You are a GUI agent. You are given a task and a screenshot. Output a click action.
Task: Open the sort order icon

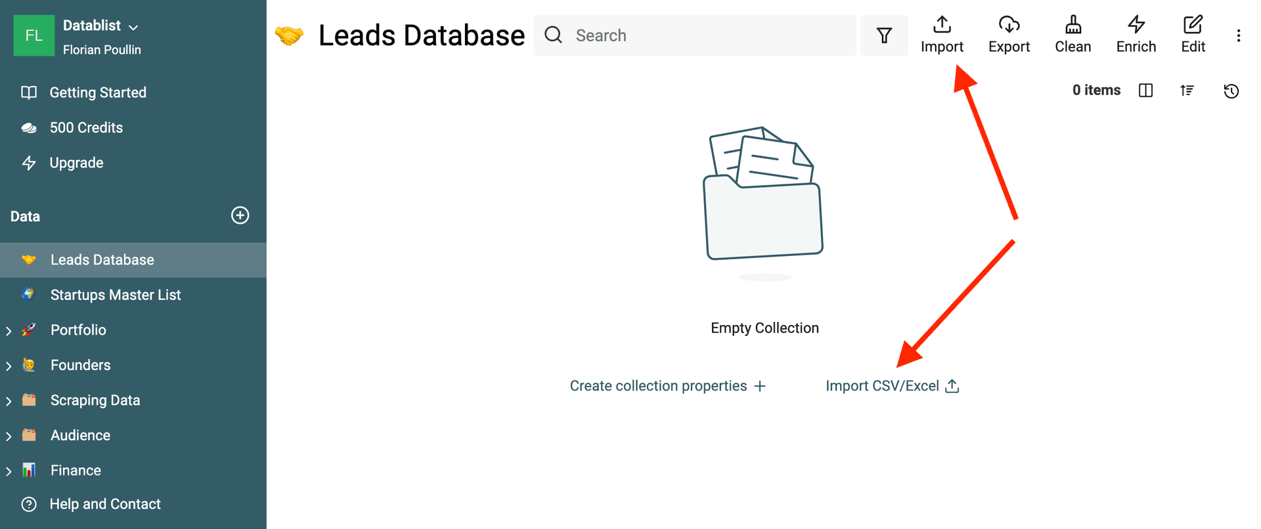(1187, 91)
